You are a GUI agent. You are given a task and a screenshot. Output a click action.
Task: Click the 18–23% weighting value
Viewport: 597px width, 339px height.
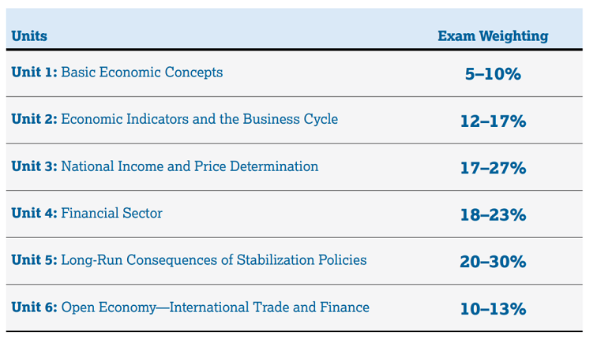click(x=493, y=215)
